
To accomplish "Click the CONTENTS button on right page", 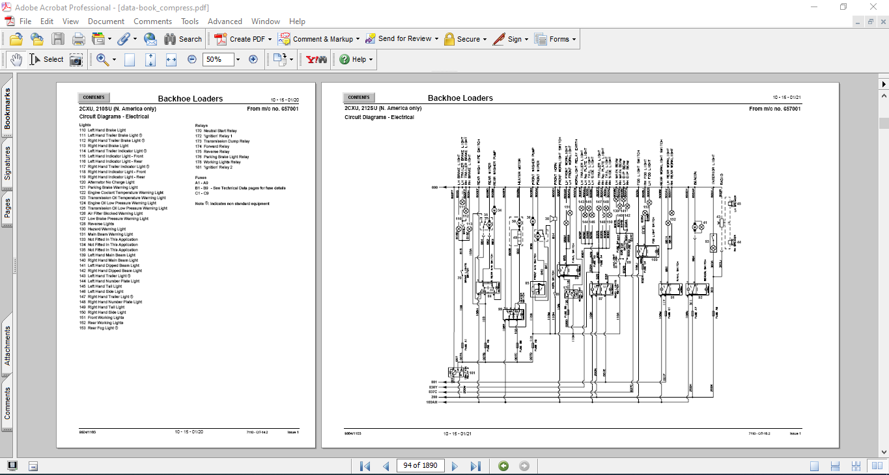I will point(359,98).
